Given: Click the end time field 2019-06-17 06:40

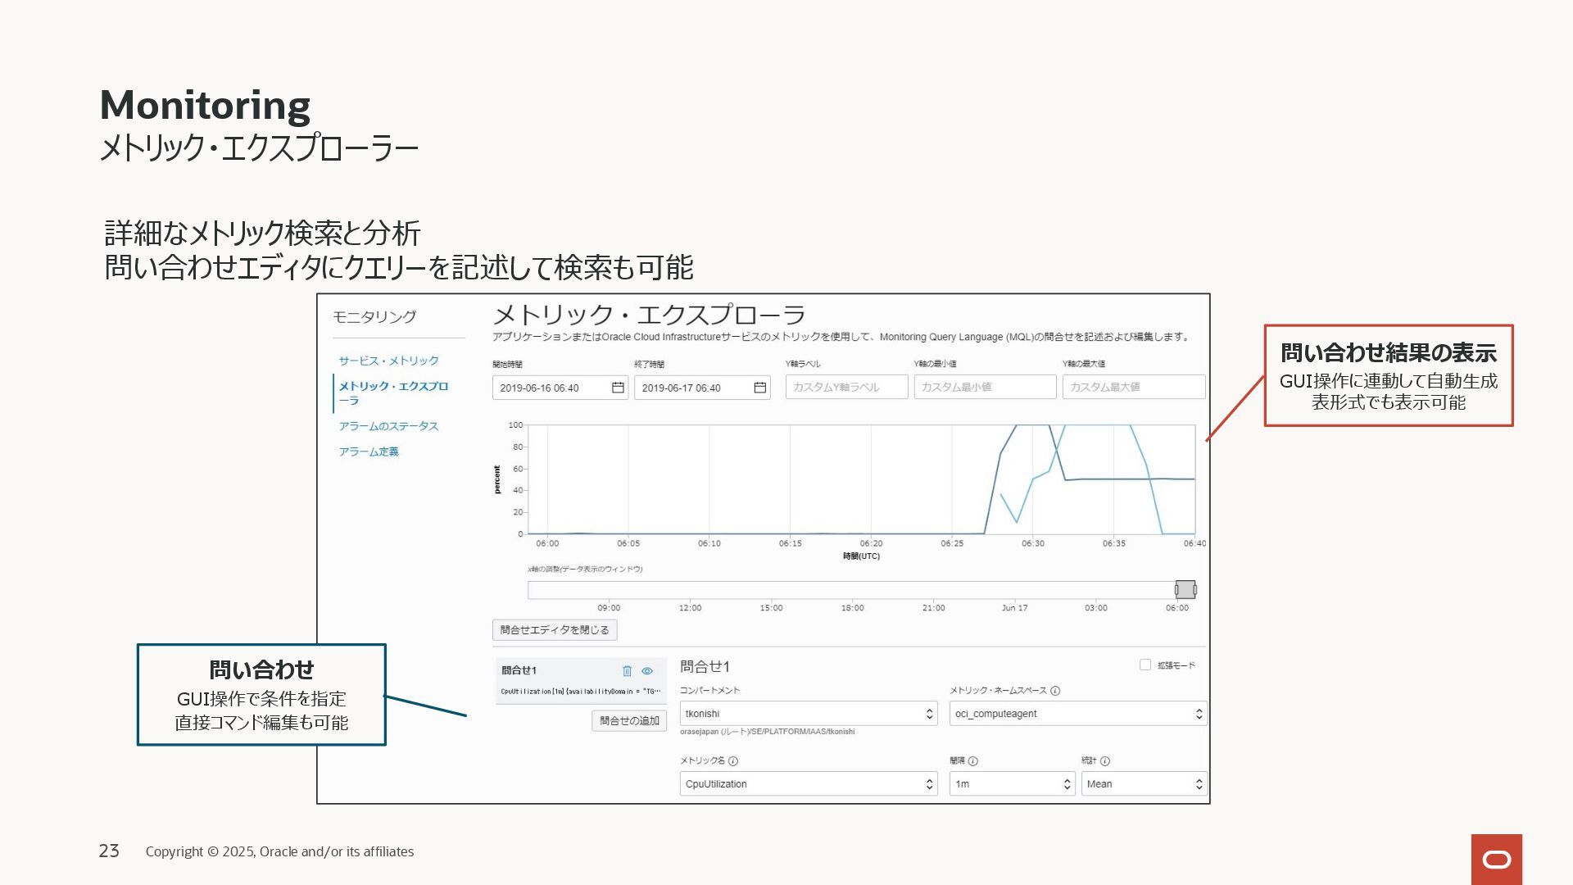Looking at the screenshot, I should tap(702, 388).
